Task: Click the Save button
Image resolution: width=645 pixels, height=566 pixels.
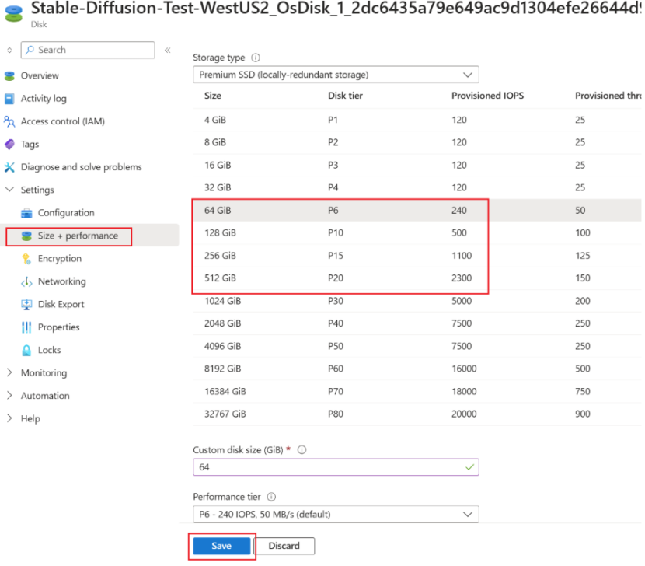Action: [x=221, y=546]
